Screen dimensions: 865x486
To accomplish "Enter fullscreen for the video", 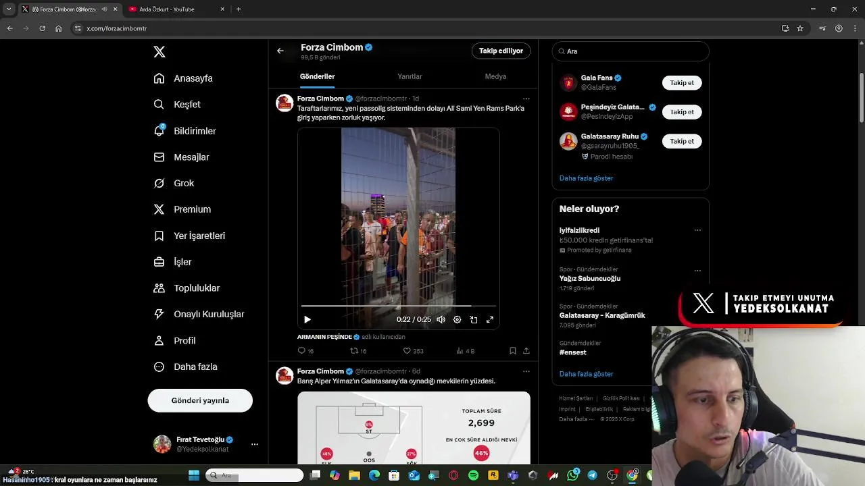I will 490,319.
